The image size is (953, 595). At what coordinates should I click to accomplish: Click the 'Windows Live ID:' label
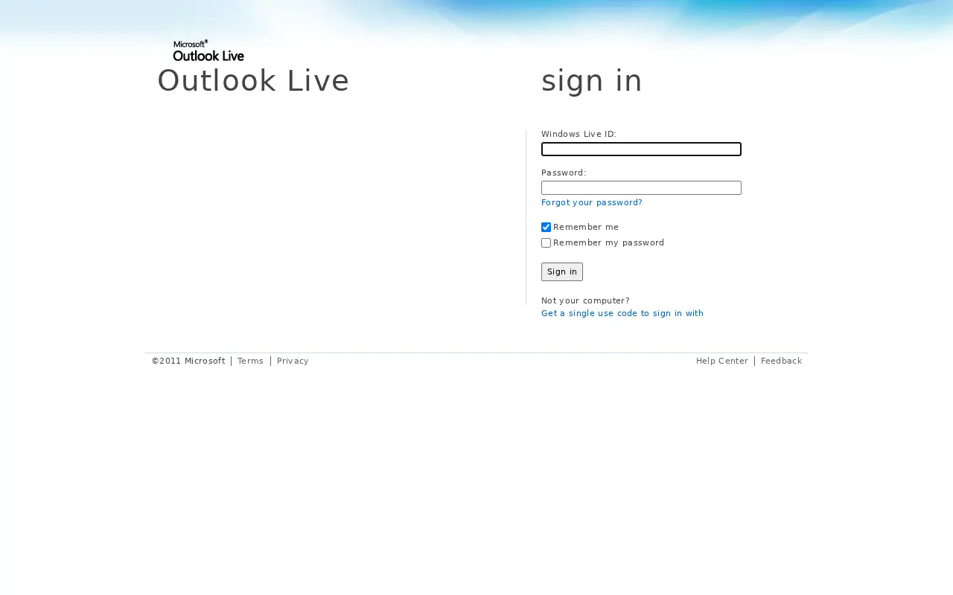click(x=579, y=135)
